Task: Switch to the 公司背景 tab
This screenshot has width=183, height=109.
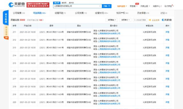Action: click(19, 13)
